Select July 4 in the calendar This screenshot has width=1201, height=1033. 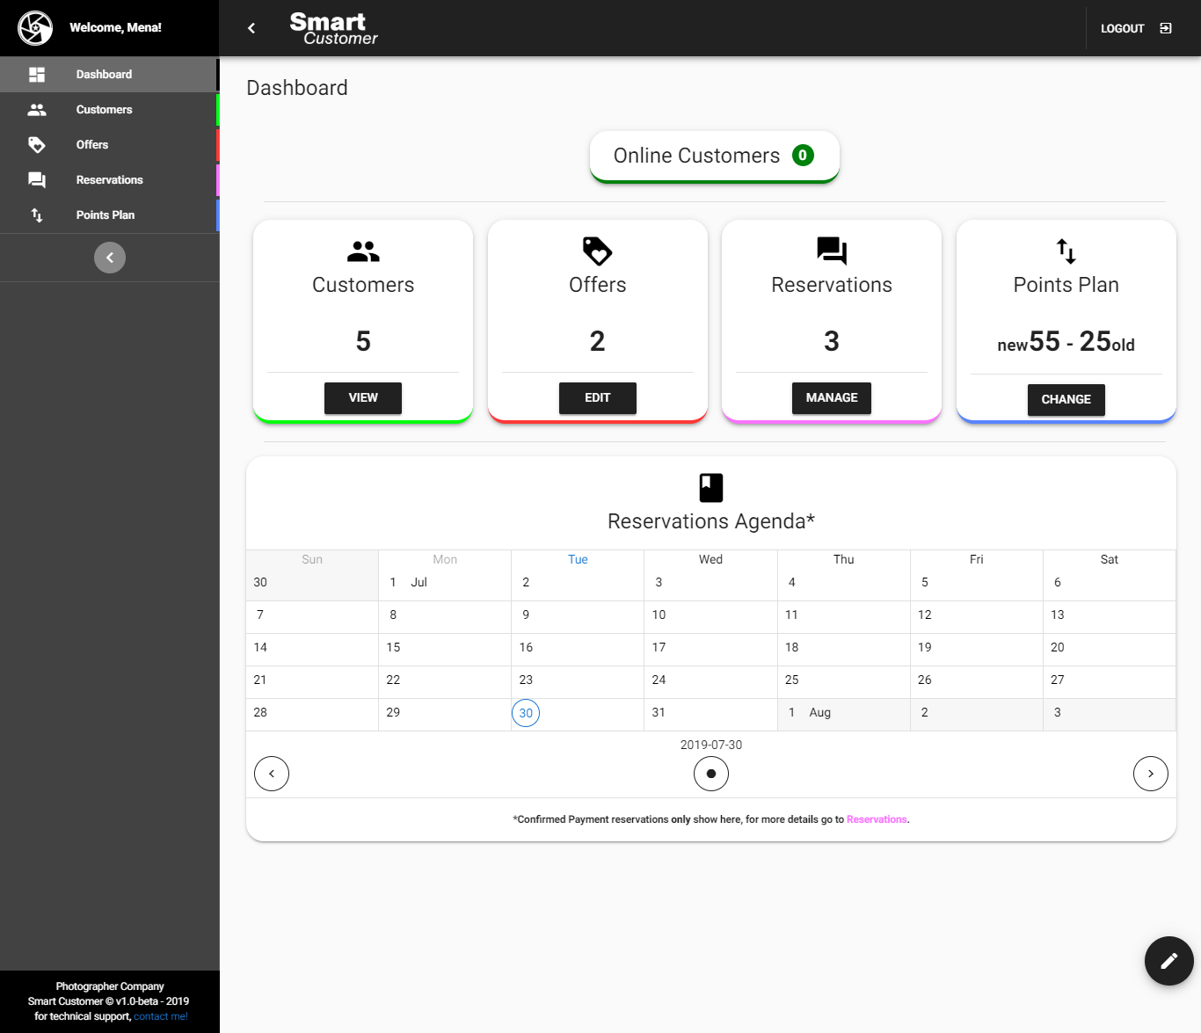point(791,583)
